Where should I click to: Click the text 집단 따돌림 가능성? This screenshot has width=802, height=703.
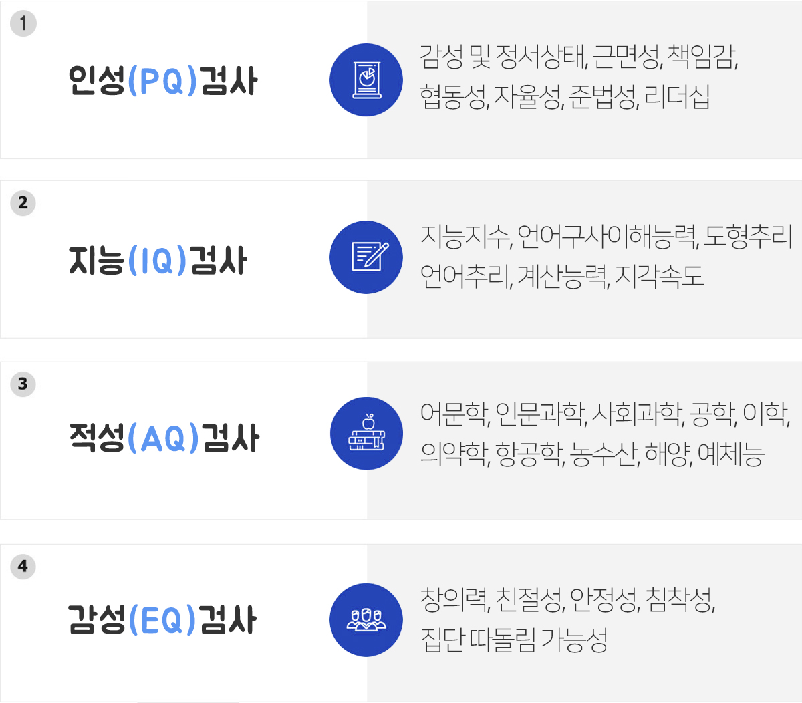(513, 640)
